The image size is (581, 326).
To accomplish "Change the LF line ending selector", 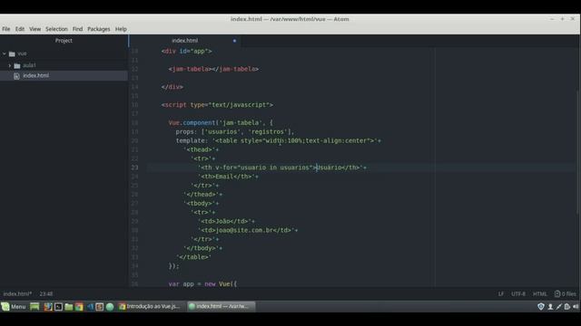I will [501, 293].
